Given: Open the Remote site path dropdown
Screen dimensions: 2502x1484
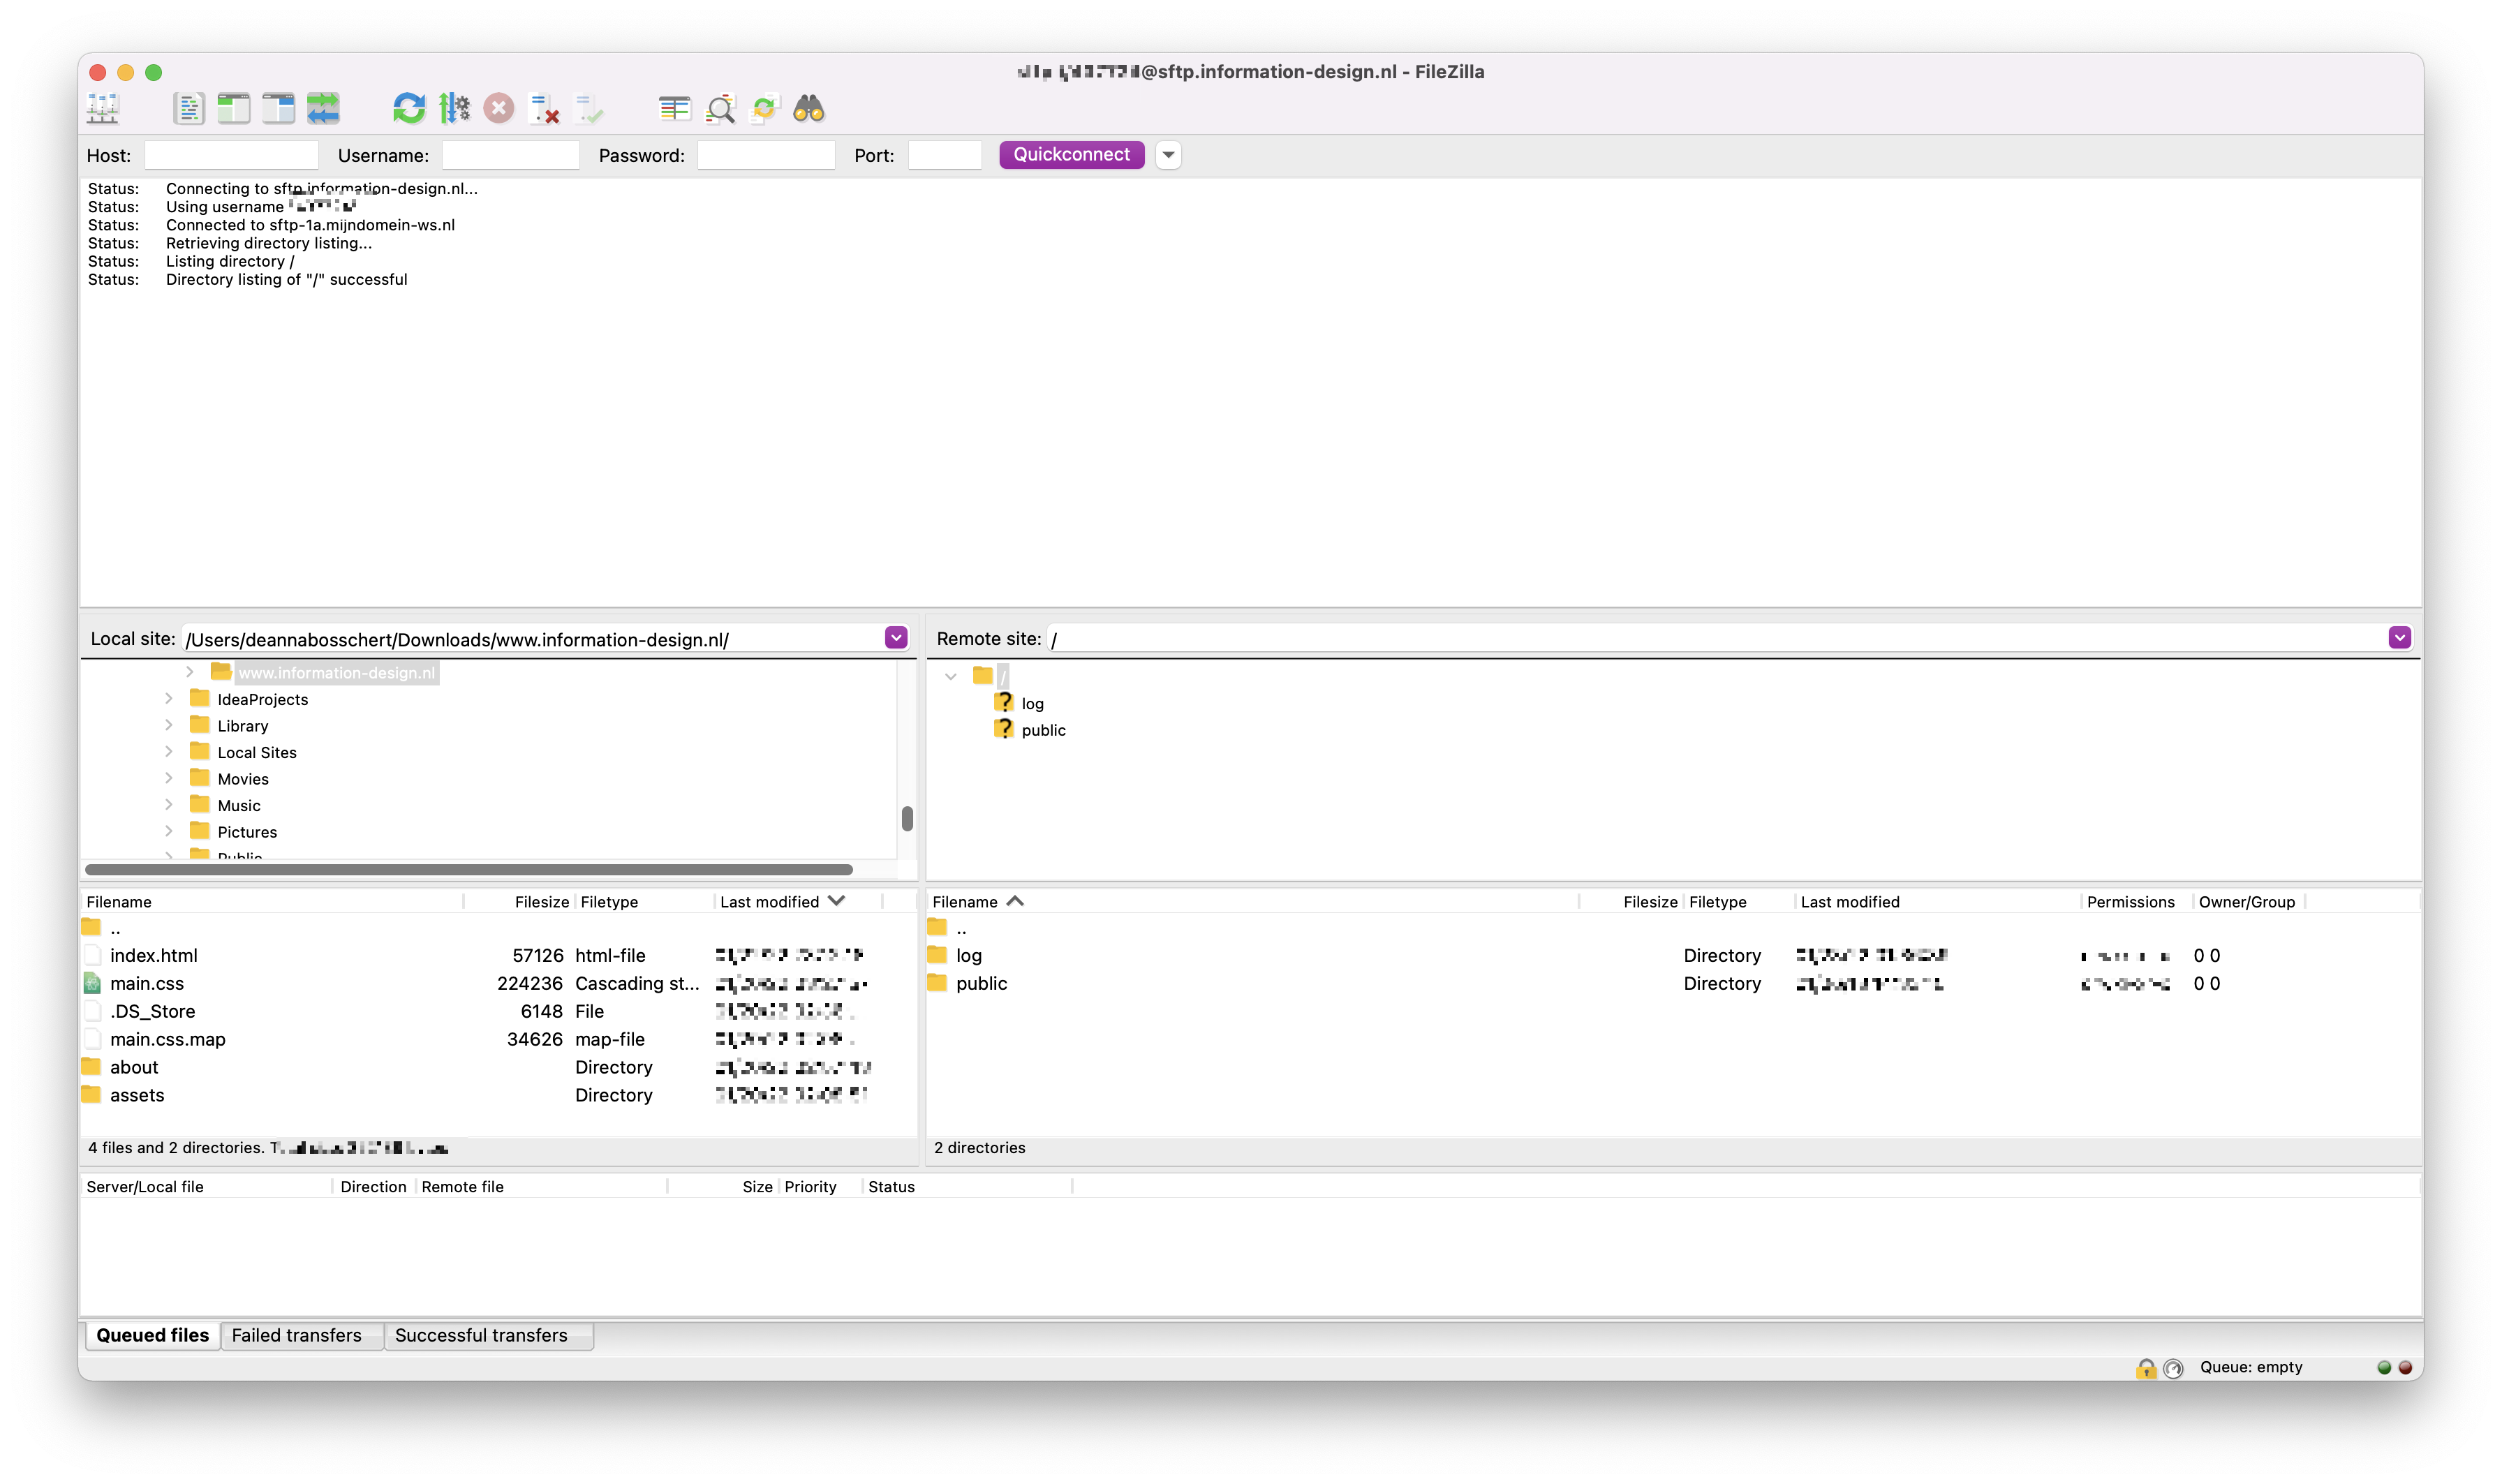Looking at the screenshot, I should click(2399, 637).
